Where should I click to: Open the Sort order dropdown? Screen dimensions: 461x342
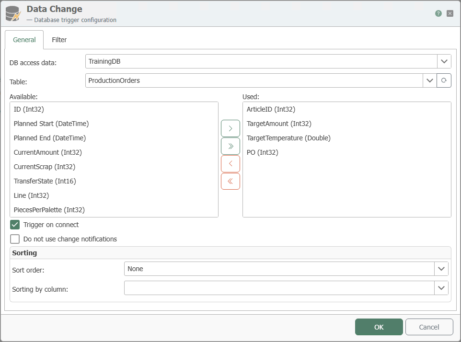[x=441, y=269]
